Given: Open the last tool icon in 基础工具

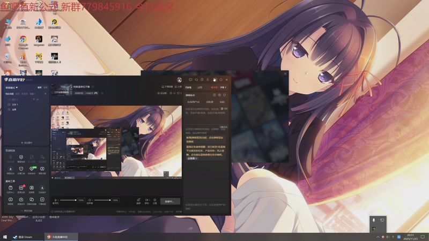Looking at the screenshot, I should tap(42, 200).
